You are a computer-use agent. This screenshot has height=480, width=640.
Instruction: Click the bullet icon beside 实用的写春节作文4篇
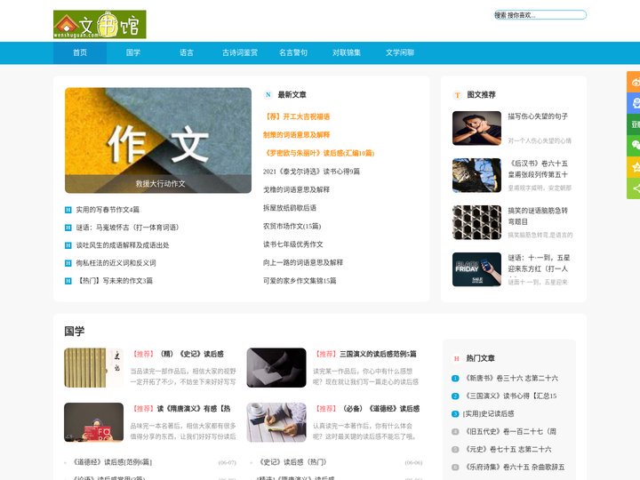68,210
